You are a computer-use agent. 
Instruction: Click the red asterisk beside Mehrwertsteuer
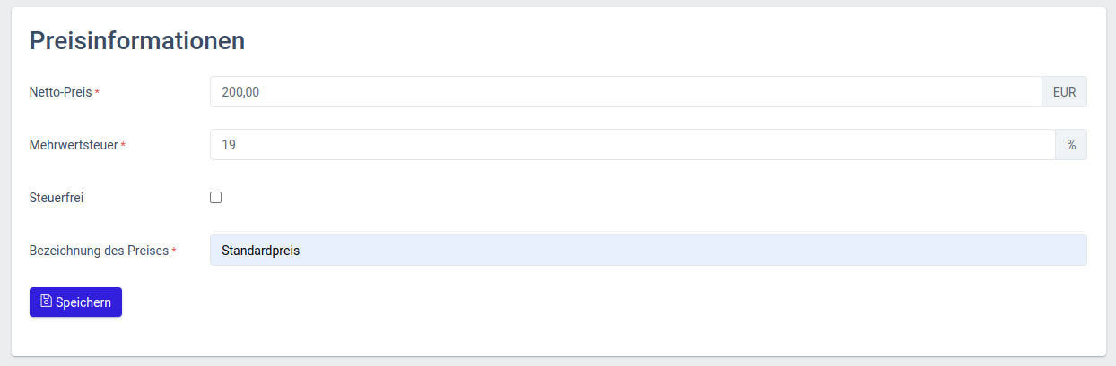123,145
